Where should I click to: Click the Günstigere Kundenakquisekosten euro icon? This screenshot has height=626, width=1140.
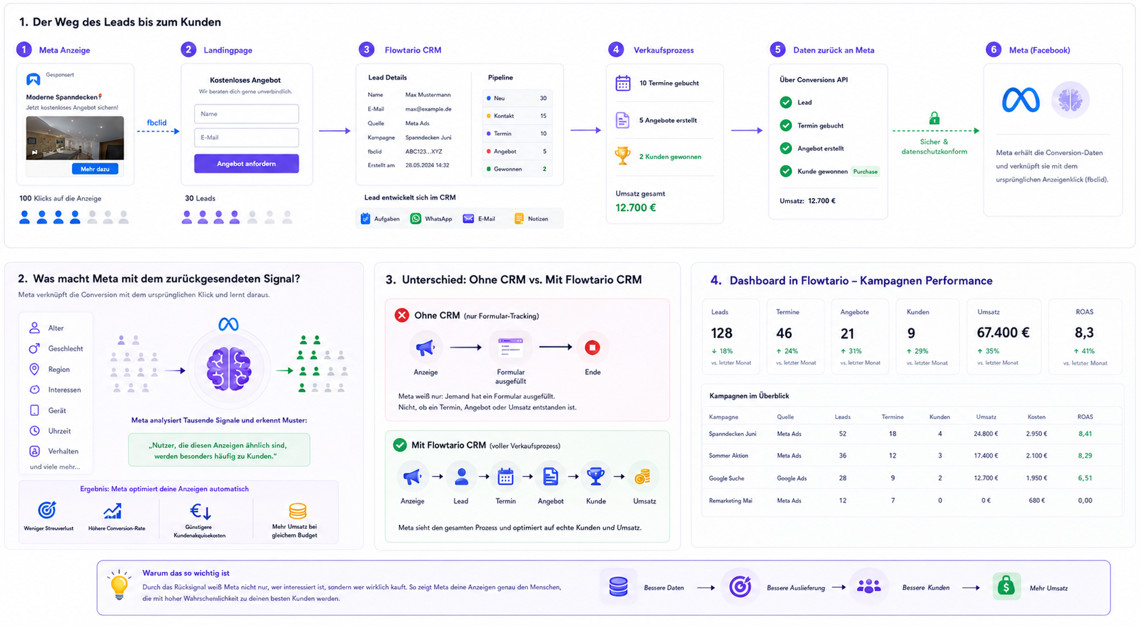(201, 511)
